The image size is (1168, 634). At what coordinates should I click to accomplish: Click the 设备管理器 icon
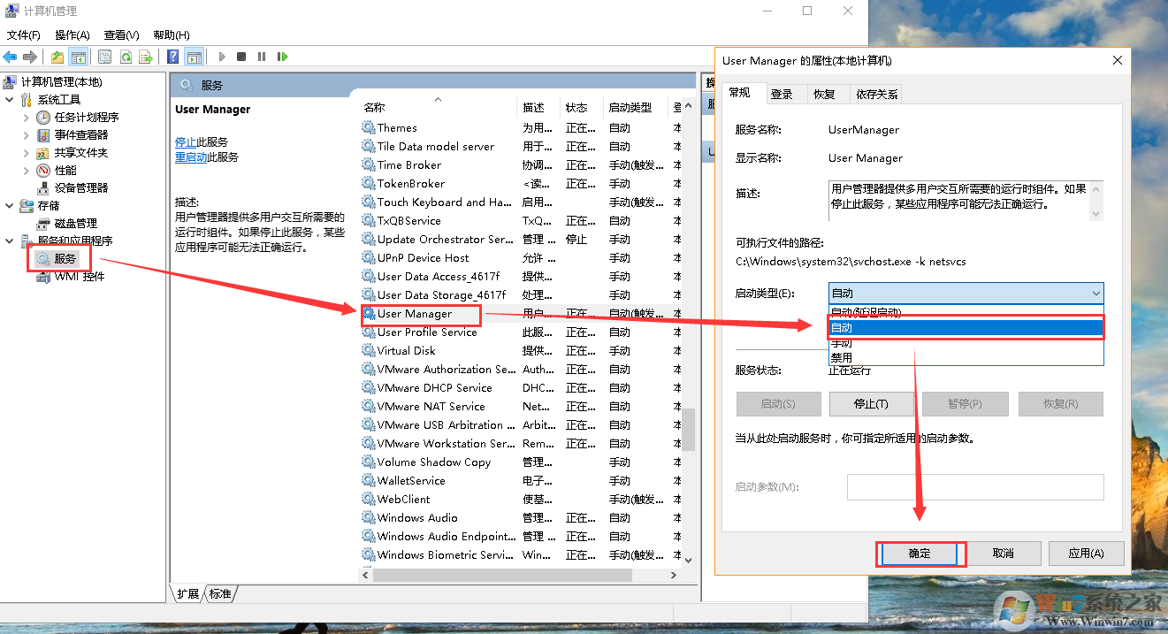tap(43, 188)
